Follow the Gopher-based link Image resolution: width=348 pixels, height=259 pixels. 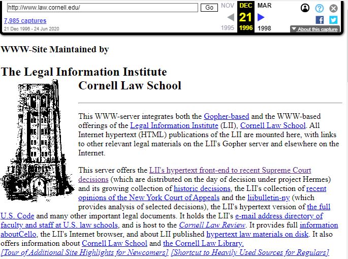(x=227, y=116)
